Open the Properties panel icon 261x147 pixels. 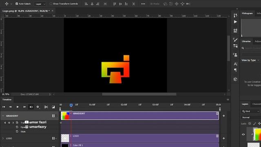coord(235,30)
